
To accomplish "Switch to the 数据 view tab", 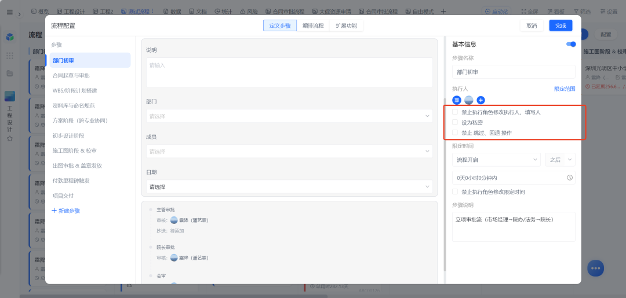I will click(172, 12).
